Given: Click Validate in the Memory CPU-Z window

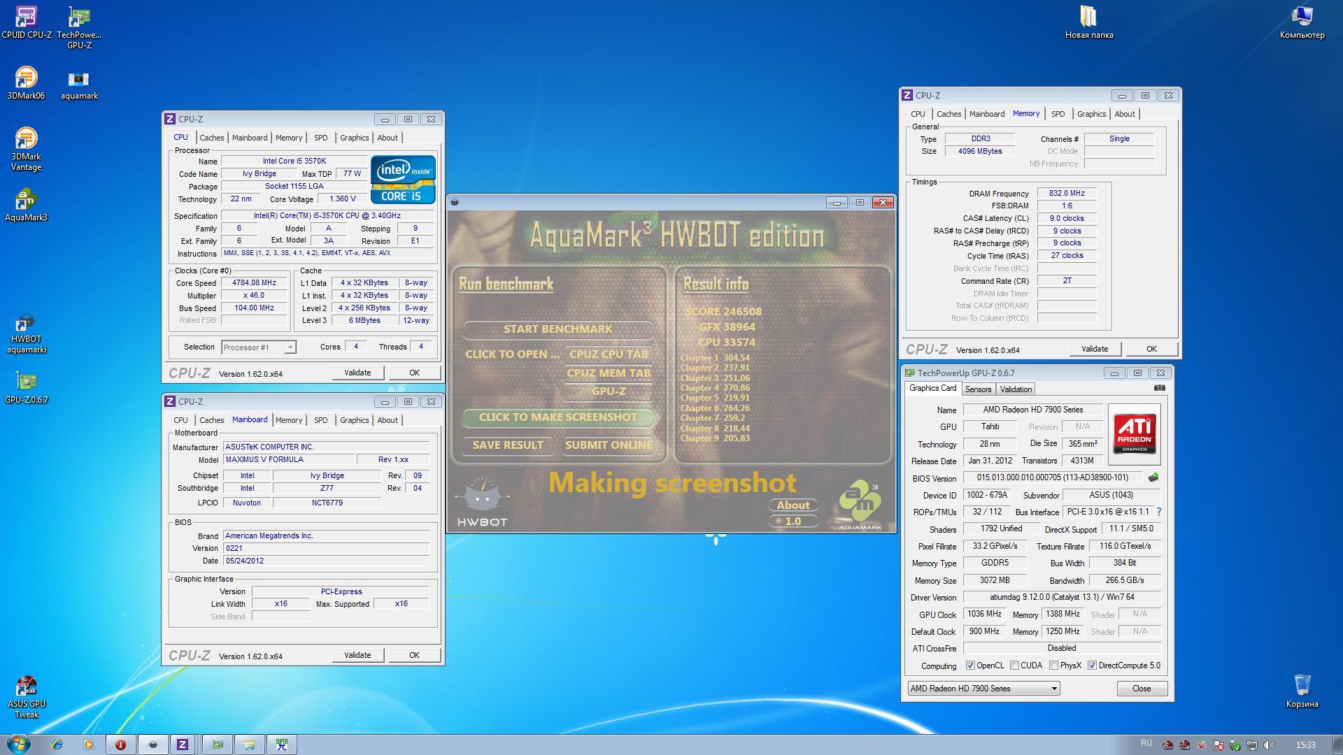Looking at the screenshot, I should (x=1095, y=349).
